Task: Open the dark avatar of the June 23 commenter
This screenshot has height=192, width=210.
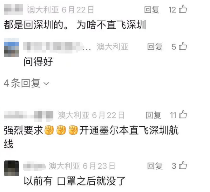Action: tap(11, 168)
